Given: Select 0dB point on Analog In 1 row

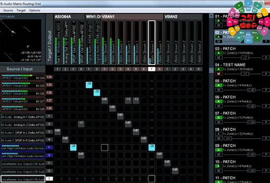Looking at the screenshot, I should 120,116.
